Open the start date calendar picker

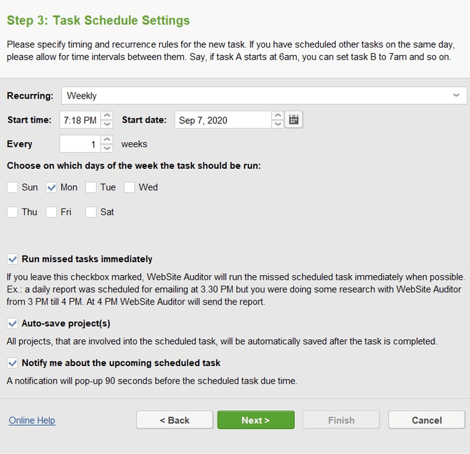(293, 120)
